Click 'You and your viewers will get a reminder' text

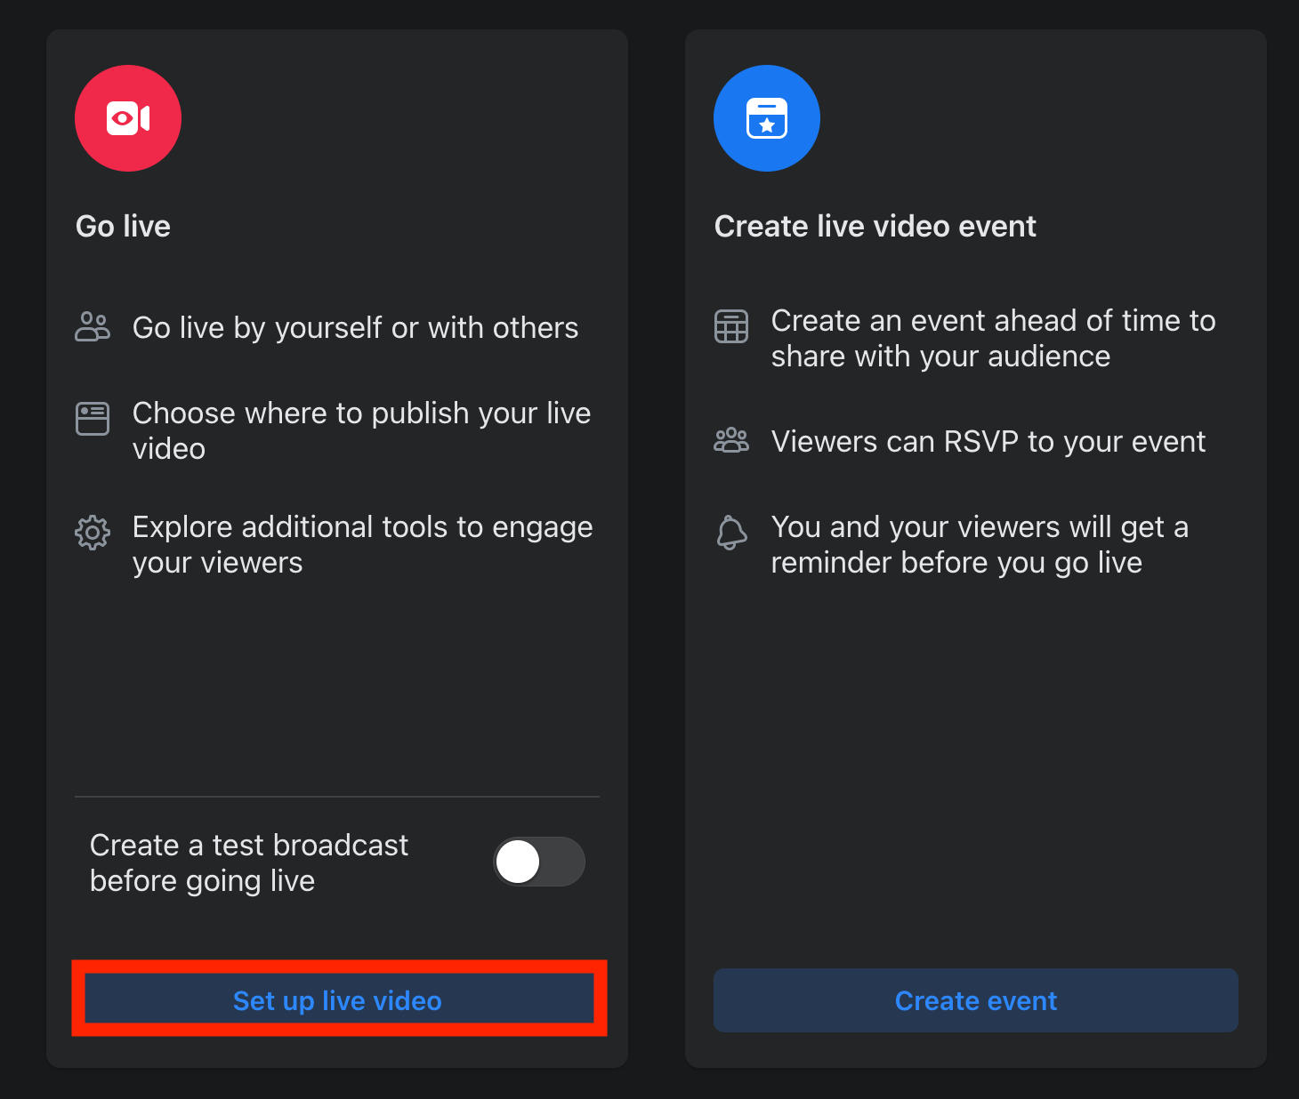(x=980, y=544)
